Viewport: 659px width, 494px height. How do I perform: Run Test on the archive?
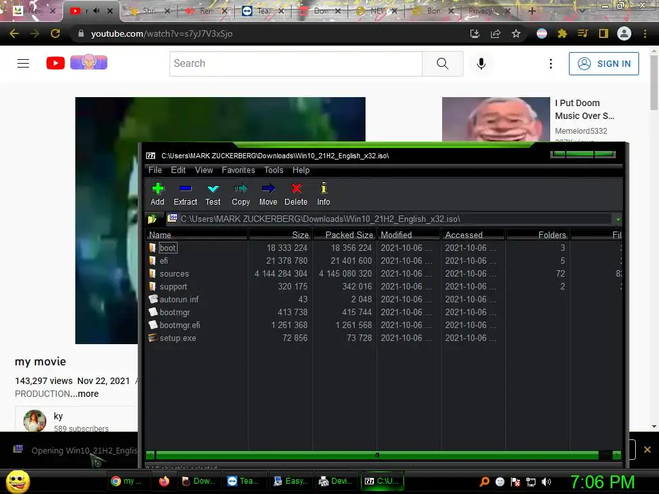coord(212,194)
